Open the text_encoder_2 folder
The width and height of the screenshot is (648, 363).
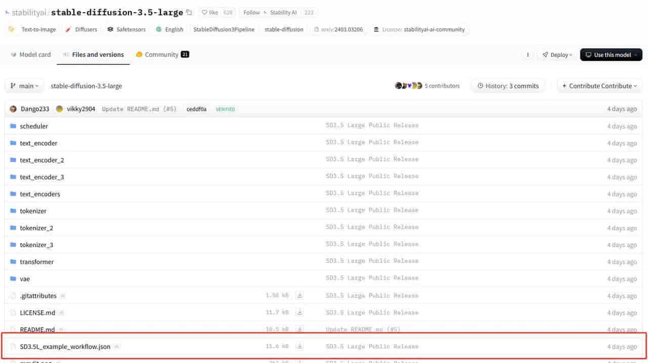(42, 160)
